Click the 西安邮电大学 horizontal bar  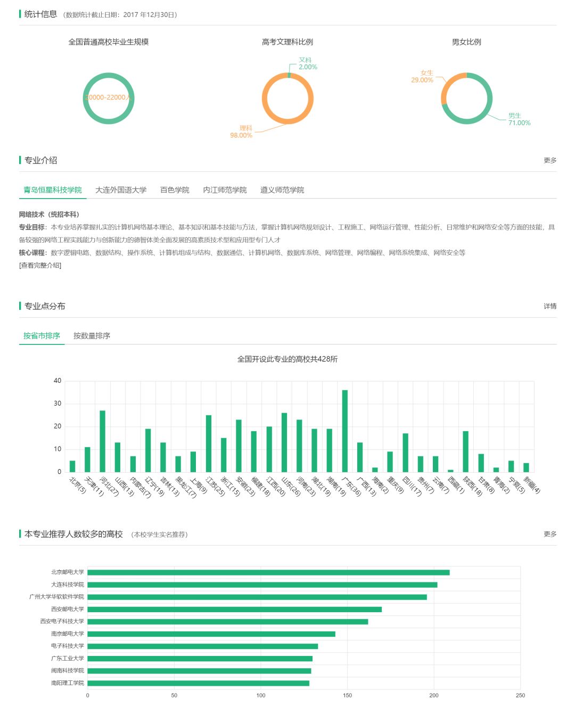[235, 609]
